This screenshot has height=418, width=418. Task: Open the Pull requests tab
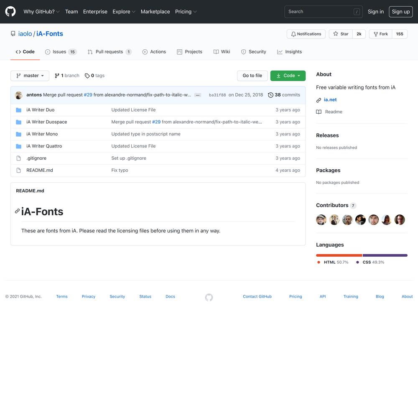[x=110, y=52]
